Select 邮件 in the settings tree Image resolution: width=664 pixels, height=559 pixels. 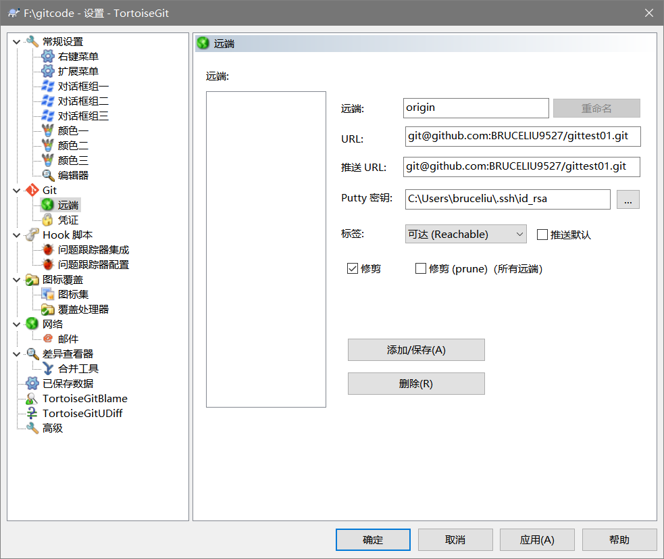(x=68, y=339)
